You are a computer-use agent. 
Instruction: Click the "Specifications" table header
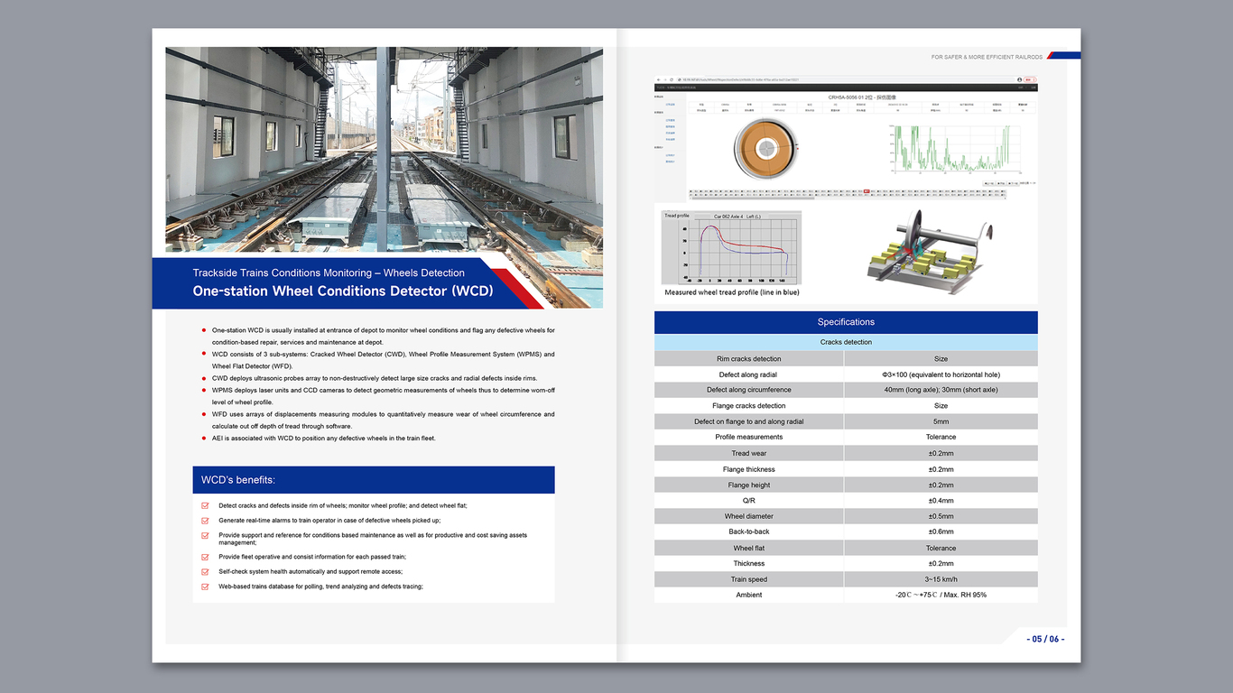[846, 322]
